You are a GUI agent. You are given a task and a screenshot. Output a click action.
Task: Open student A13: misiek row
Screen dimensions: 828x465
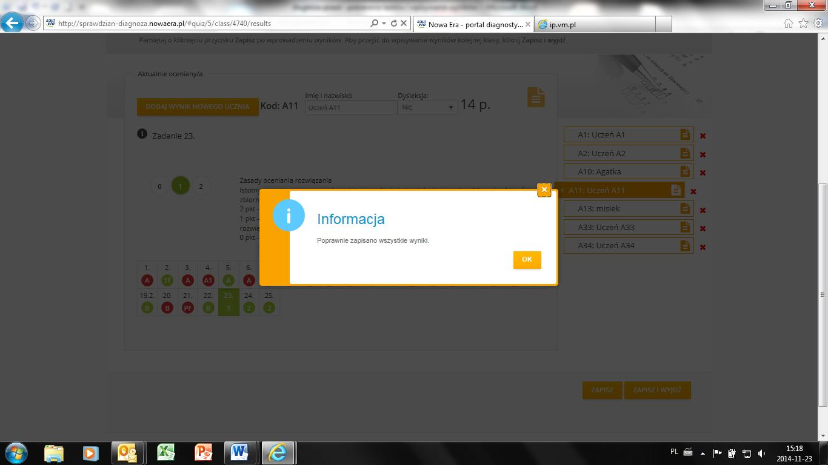click(629, 208)
